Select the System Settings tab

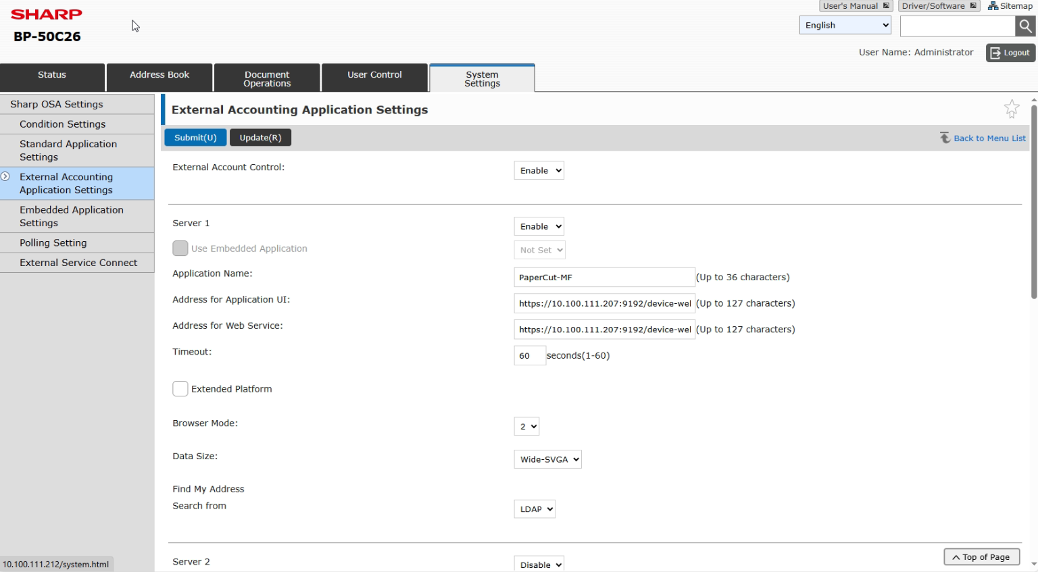click(482, 78)
